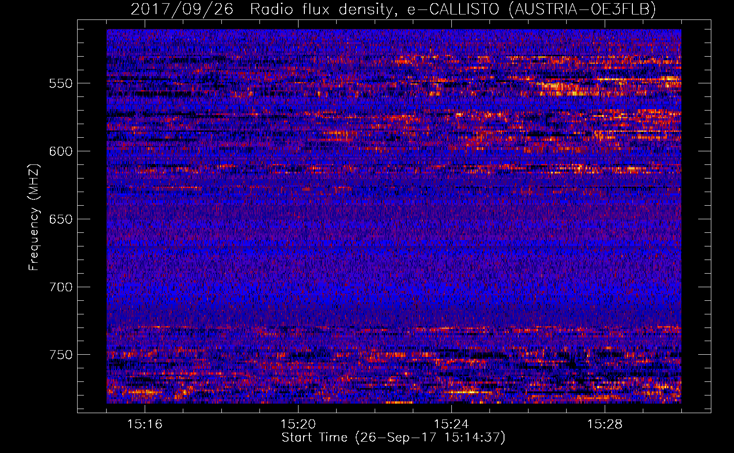
Task: Click the 15:16 time tick label
Action: 145,424
